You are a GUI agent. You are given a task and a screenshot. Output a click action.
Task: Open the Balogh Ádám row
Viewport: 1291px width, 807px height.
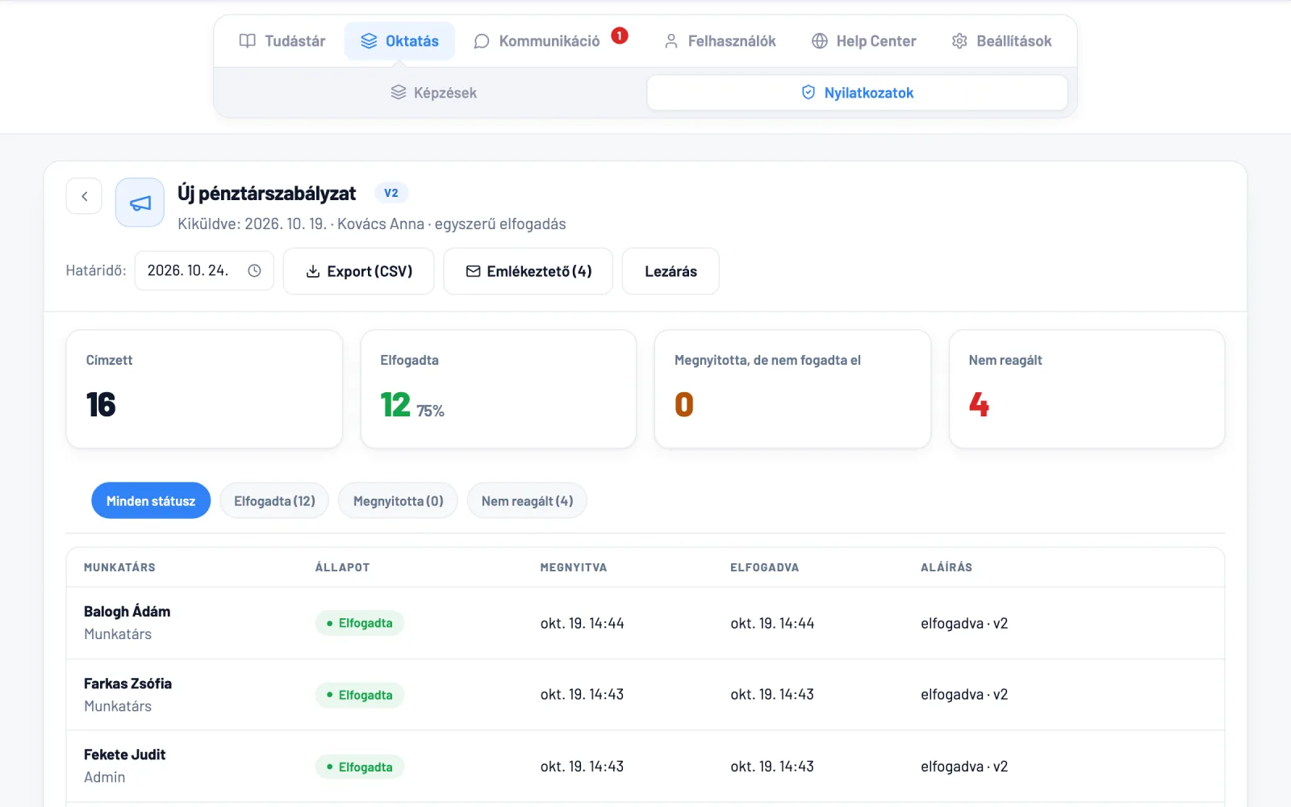(645, 623)
